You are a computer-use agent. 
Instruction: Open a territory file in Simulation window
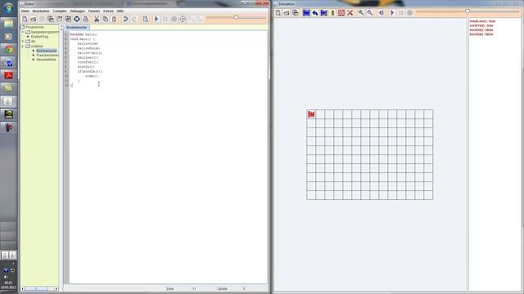click(x=287, y=13)
